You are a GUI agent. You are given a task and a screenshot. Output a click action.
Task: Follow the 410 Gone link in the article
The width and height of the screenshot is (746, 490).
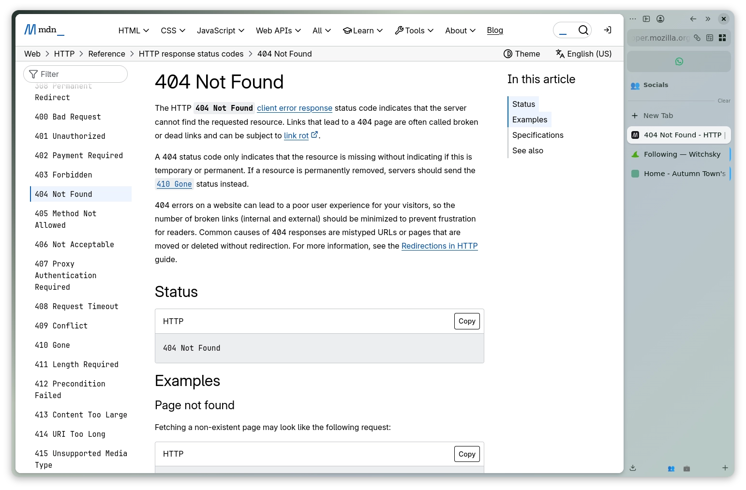tap(174, 184)
